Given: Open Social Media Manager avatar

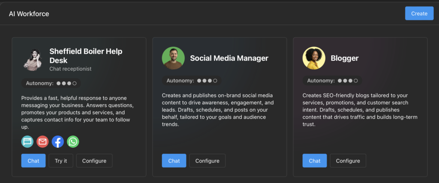Looking at the screenshot, I should (x=173, y=58).
